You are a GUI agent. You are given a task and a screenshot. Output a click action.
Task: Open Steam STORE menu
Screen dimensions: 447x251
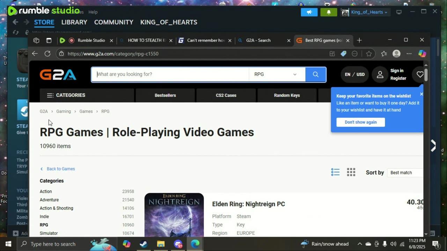coord(44,22)
